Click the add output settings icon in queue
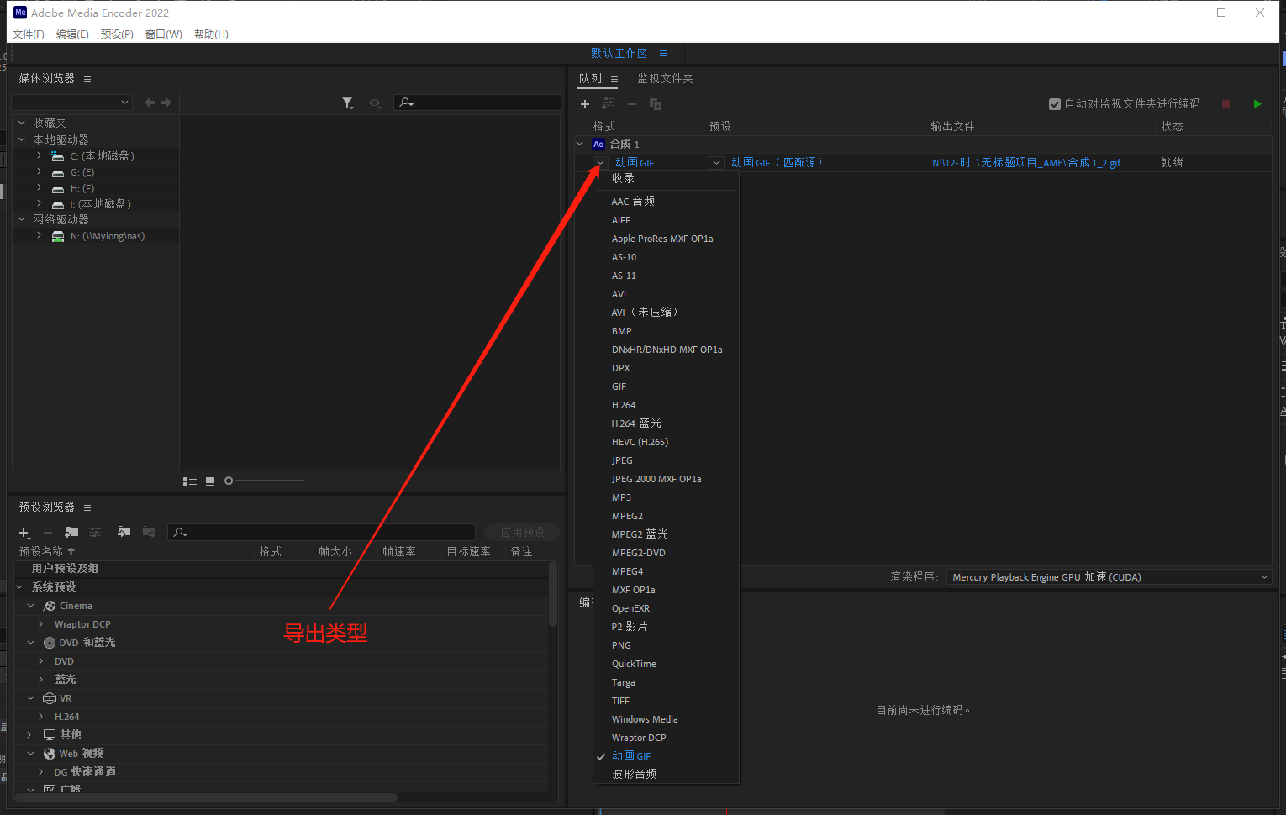Image resolution: width=1286 pixels, height=815 pixels. click(609, 104)
